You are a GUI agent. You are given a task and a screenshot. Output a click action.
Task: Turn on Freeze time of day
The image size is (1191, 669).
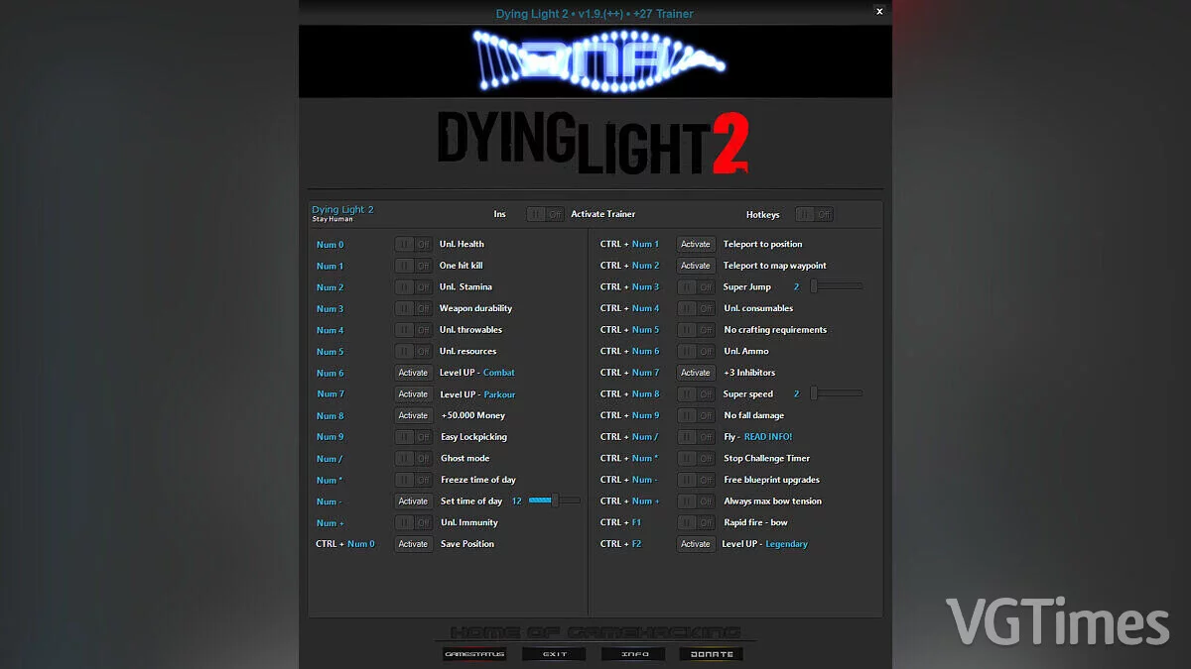tap(413, 479)
